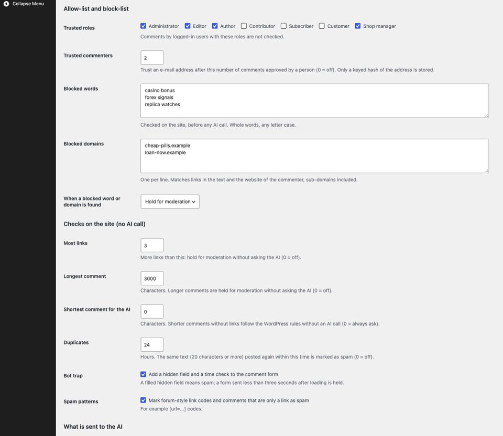Uncheck the Administrator trusted role
Screen dimensions: 503x436
tap(143, 26)
